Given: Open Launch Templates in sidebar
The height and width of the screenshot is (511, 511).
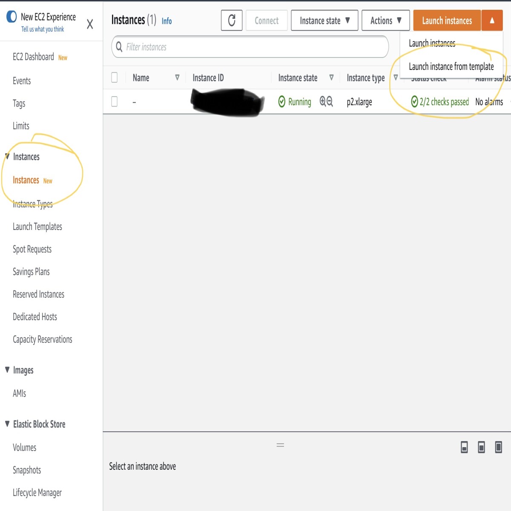Looking at the screenshot, I should tap(37, 227).
